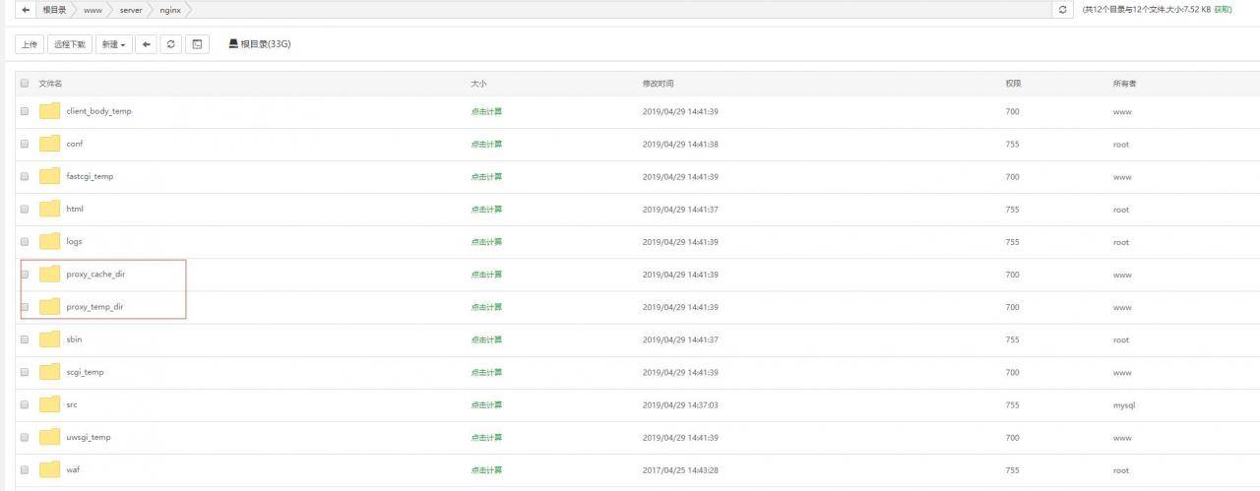
Task: Go to the www breadcrumb segment
Action: [93, 10]
